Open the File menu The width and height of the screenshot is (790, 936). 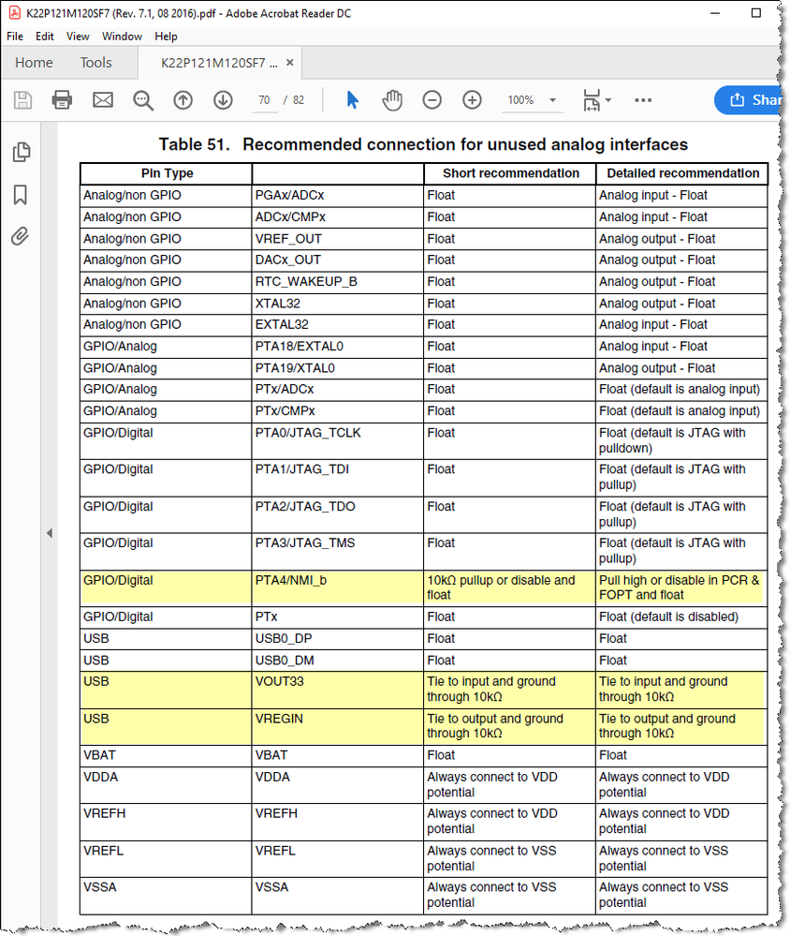[x=15, y=37]
